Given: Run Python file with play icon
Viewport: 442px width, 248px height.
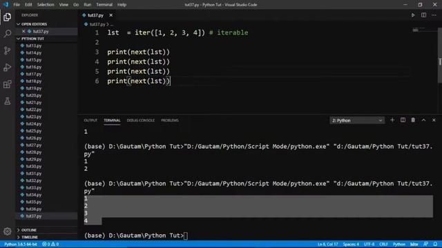Looking at the screenshot, I should click(413, 15).
